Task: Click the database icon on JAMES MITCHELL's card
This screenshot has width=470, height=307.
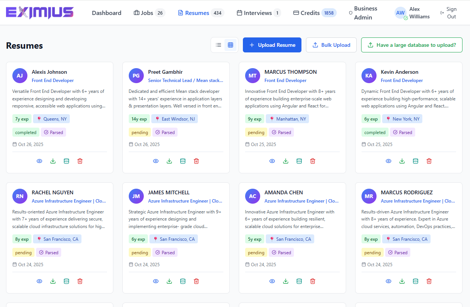Action: tap(183, 281)
